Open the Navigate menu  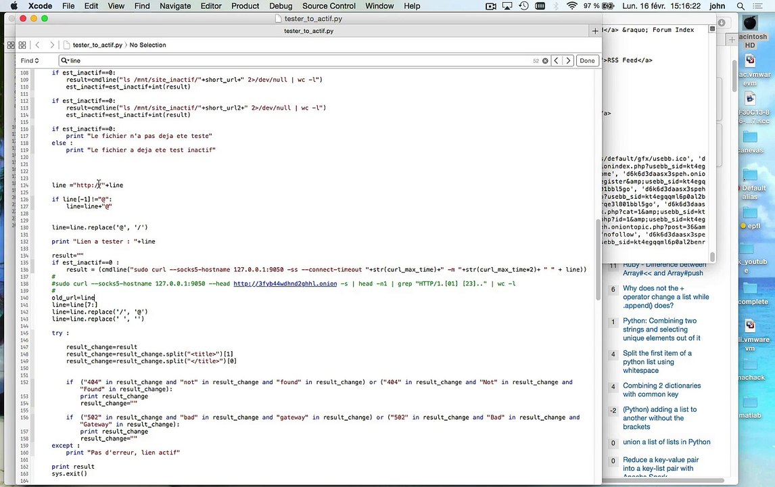point(175,6)
